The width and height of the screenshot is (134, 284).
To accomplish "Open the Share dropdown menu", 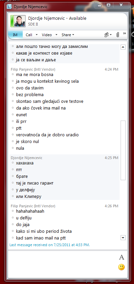I will point(68,35).
